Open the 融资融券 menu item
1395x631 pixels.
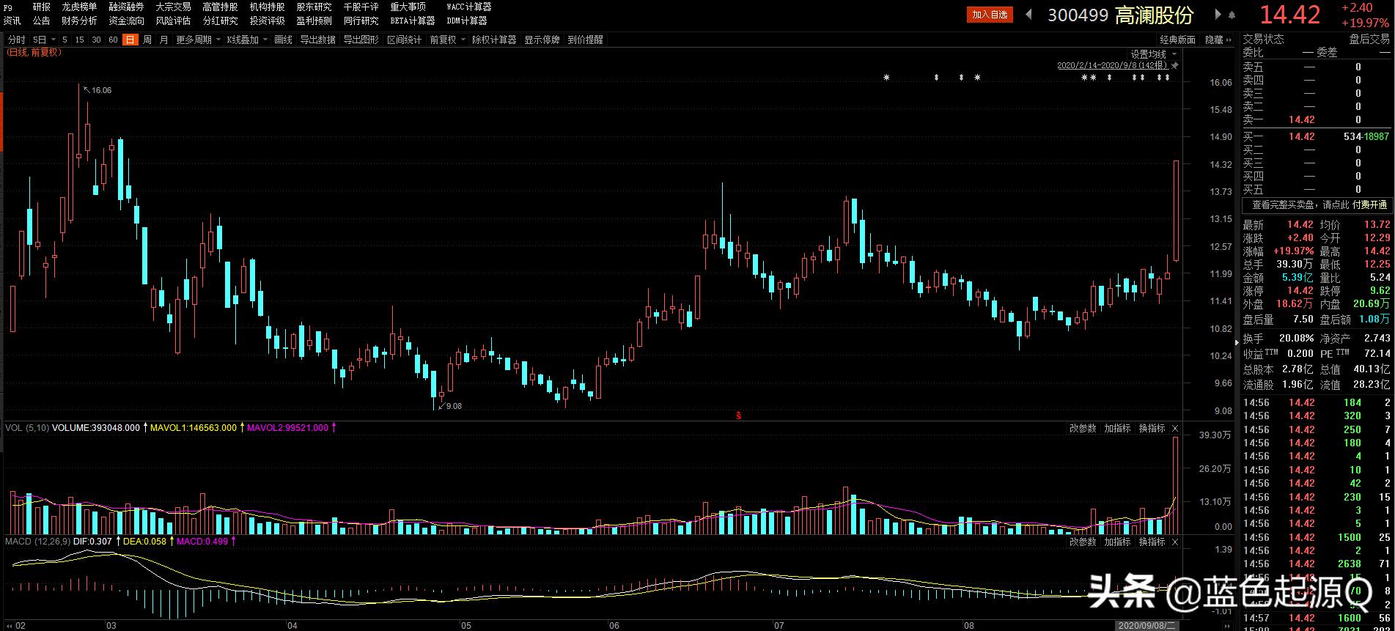click(x=126, y=7)
